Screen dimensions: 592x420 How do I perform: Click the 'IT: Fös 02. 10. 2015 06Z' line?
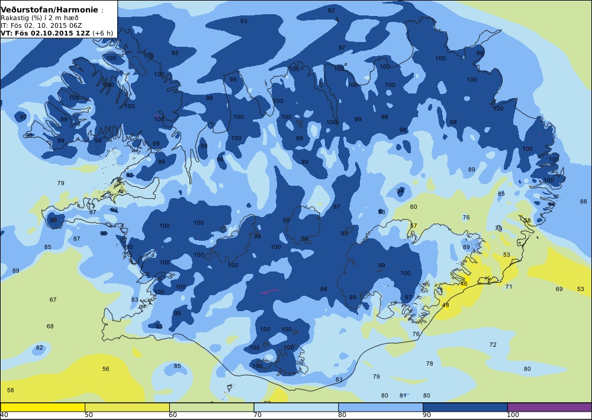[x=41, y=25]
